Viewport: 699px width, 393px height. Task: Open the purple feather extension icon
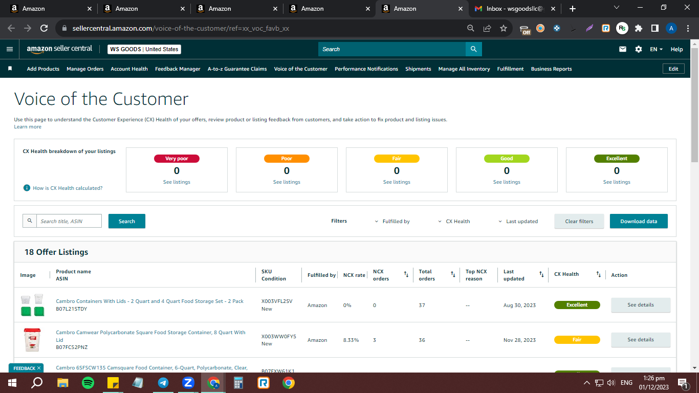[589, 28]
